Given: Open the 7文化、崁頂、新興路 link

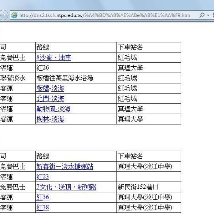Looking at the screenshot, I should click(x=66, y=187).
